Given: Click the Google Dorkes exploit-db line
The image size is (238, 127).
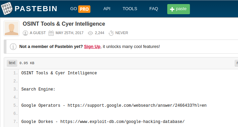Looking at the screenshot, I should click(x=103, y=122).
